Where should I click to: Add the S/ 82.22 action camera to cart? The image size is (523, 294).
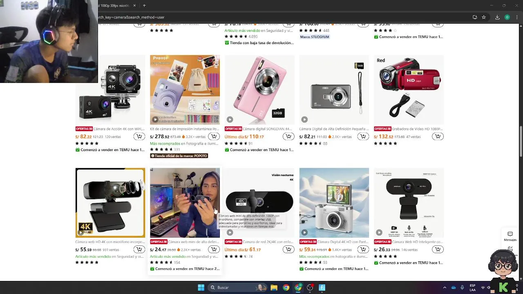coord(139,136)
